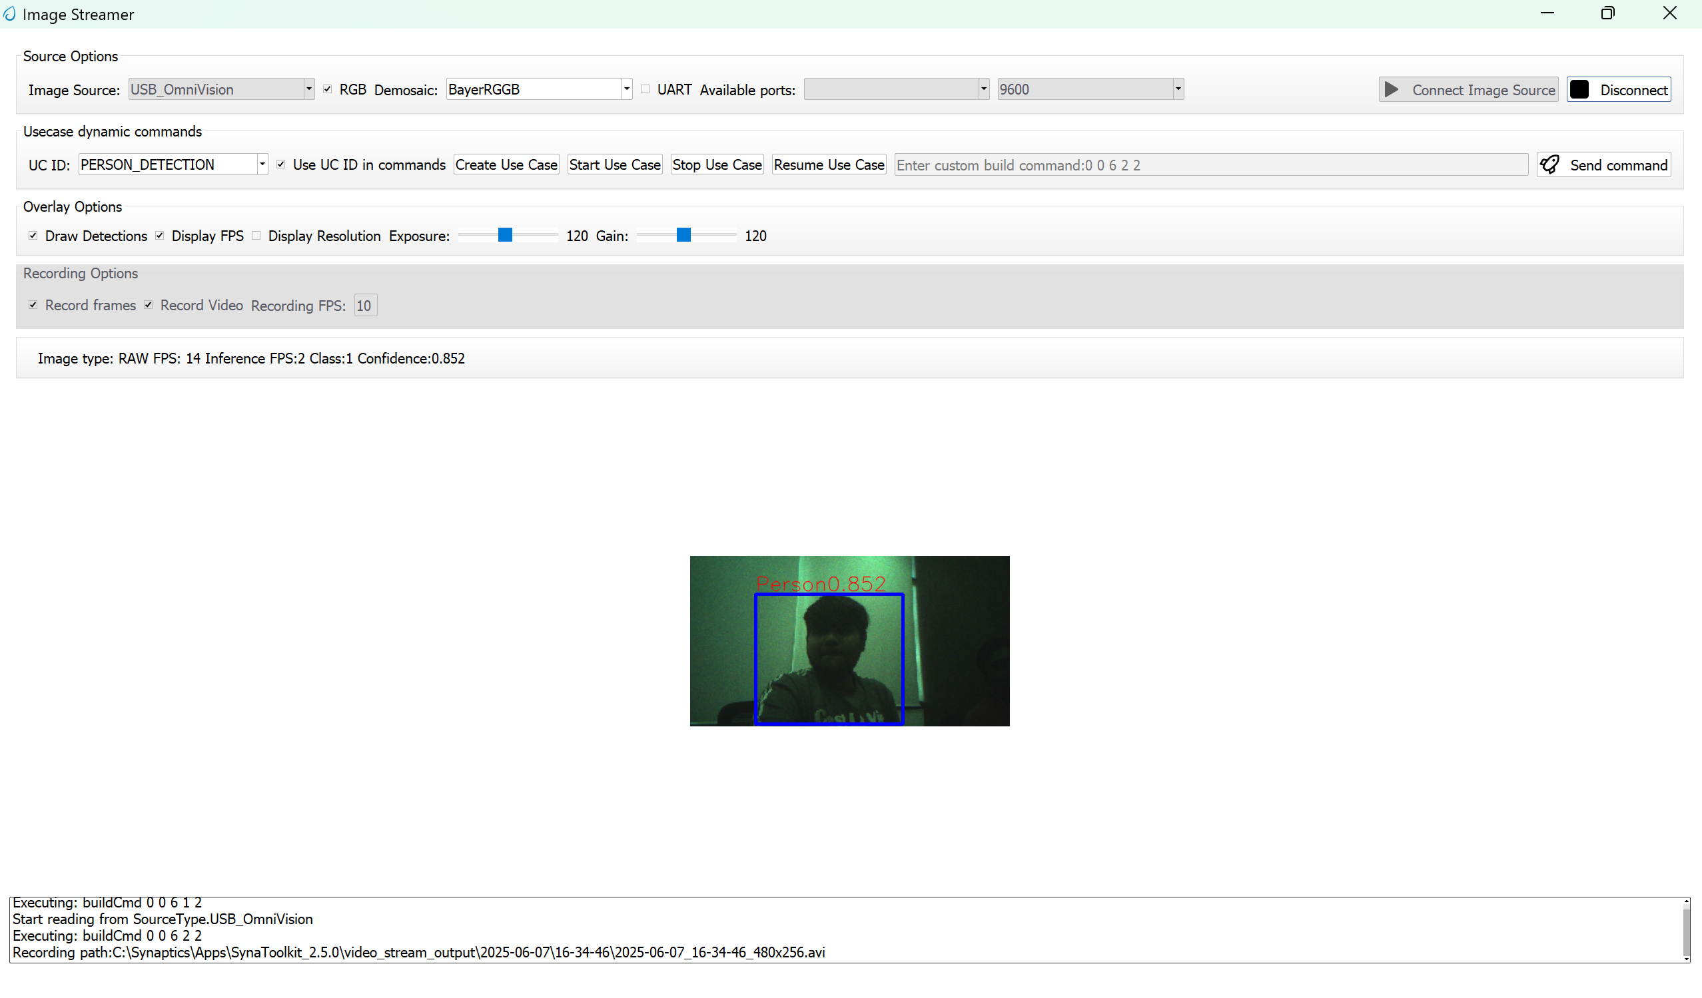Viewport: 1702px width, 998px height.
Task: Click the Resume Use Case button
Action: coord(828,164)
